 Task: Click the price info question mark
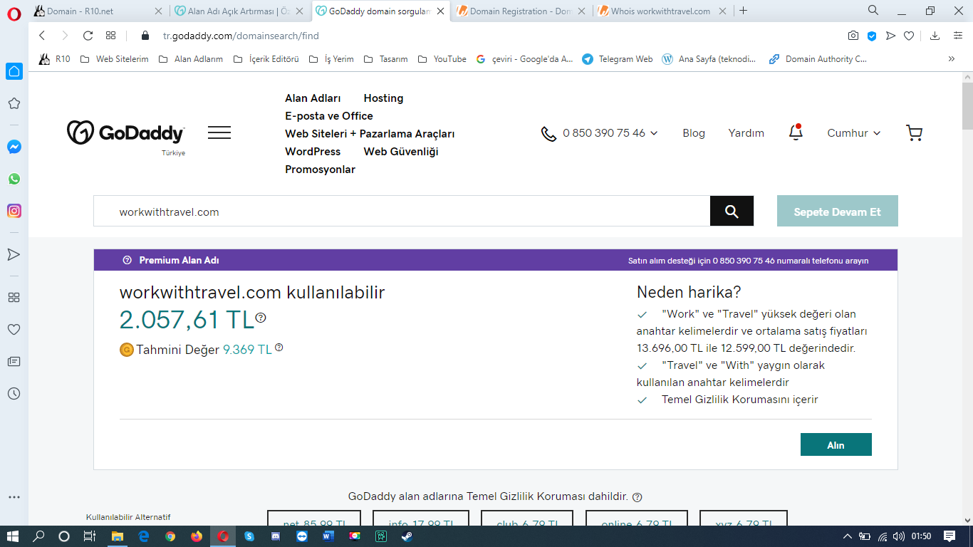point(261,318)
